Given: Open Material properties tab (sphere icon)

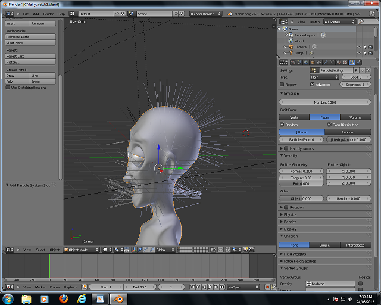Looking at the screenshot, I should (339, 63).
